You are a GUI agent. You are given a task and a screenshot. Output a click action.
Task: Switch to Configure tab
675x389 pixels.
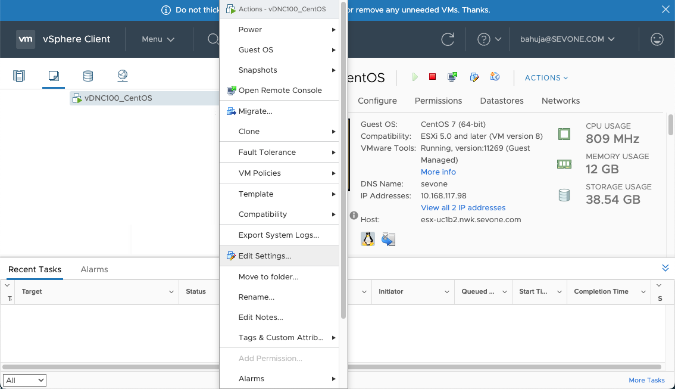(377, 101)
